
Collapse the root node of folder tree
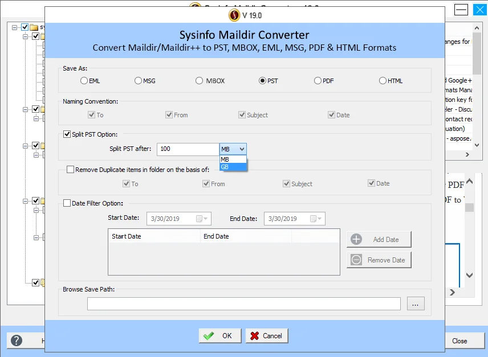[x=14, y=27]
